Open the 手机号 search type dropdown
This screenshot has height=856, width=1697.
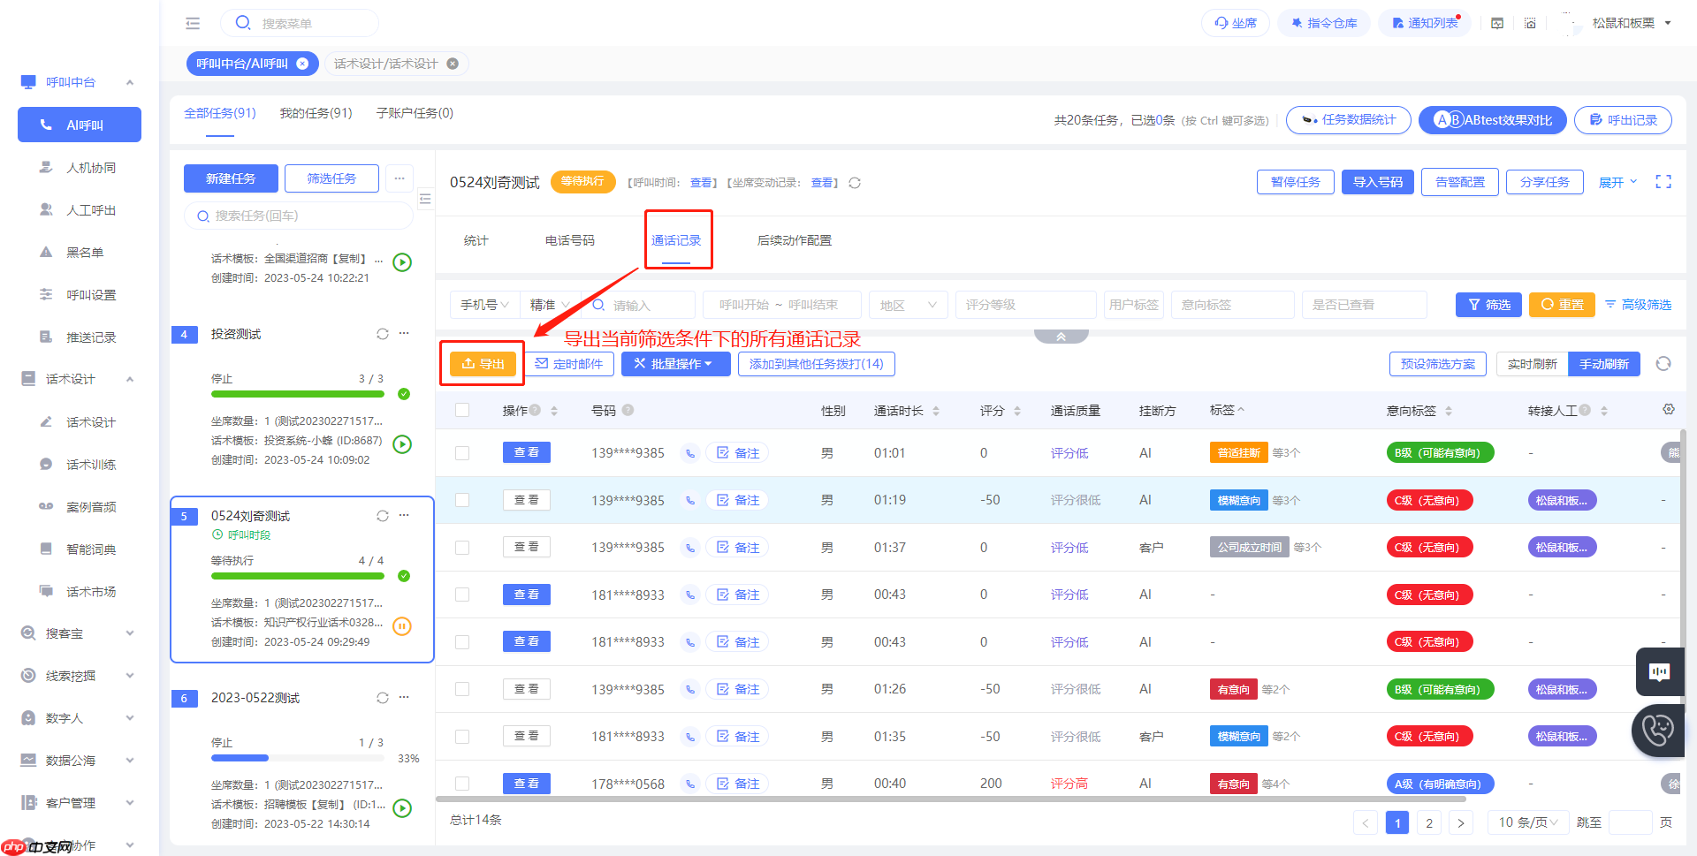484,305
